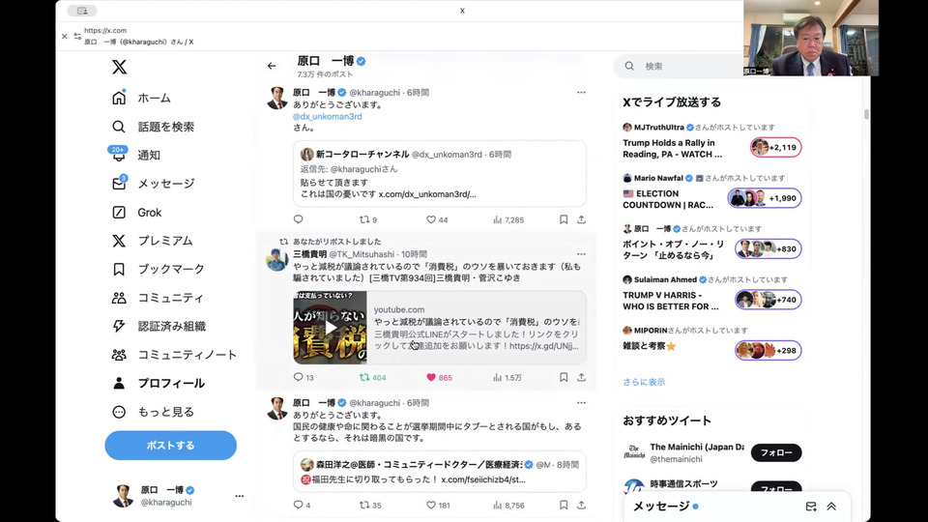The width and height of the screenshot is (928, 522).
Task: Open more options on first post
Action: point(581,93)
